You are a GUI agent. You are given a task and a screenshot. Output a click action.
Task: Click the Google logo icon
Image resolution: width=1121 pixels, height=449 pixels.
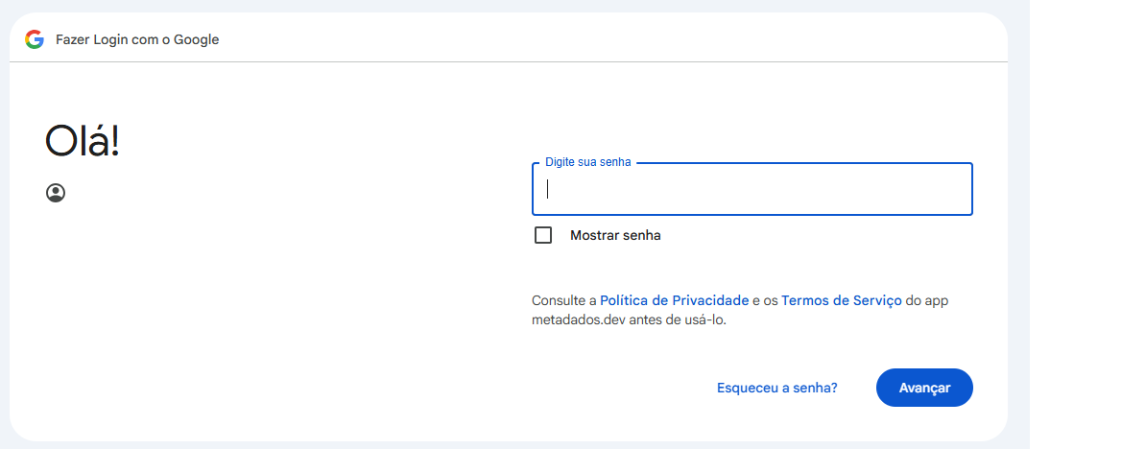35,39
